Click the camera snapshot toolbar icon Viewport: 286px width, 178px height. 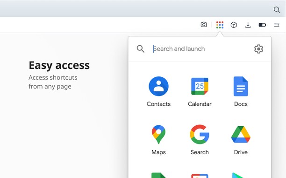coord(204,25)
